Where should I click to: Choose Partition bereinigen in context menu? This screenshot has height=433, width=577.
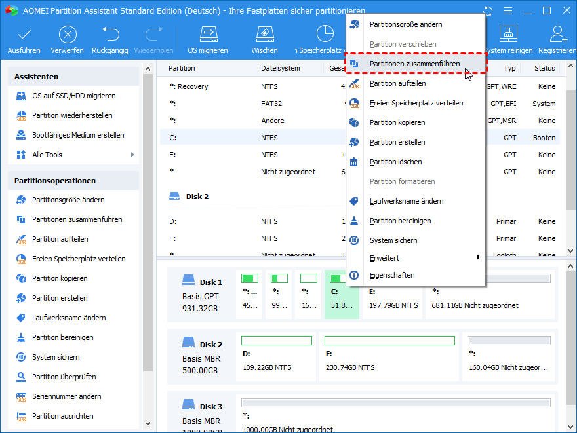[416, 221]
